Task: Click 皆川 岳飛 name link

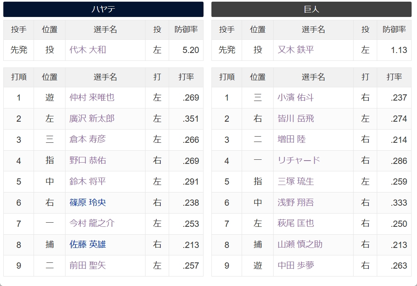Action: 296,118
